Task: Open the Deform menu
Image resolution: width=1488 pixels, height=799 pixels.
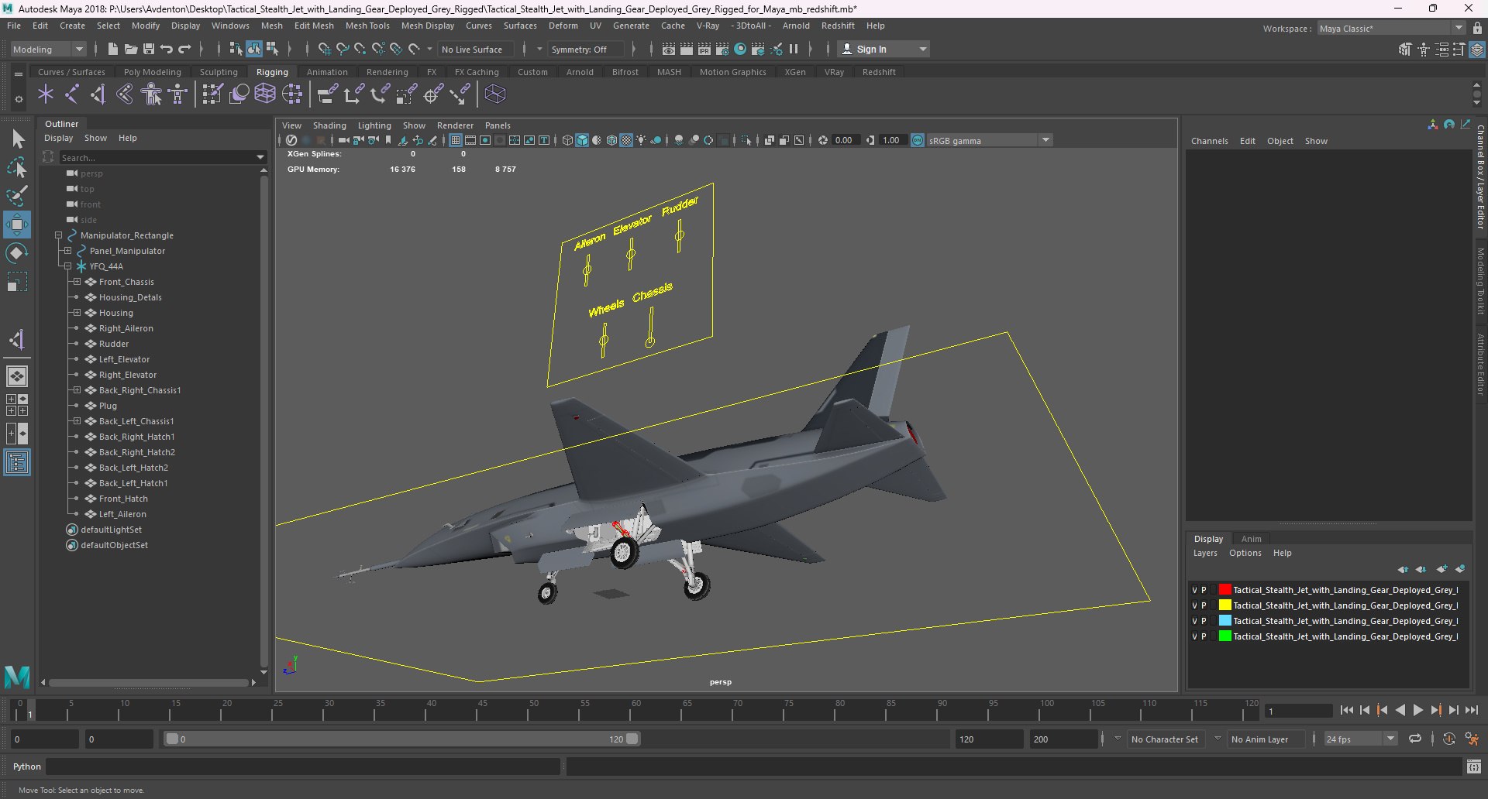Action: tap(563, 26)
